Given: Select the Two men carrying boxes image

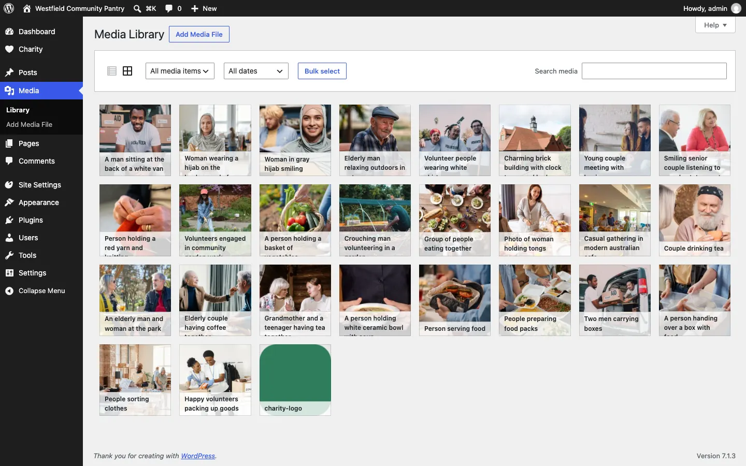Looking at the screenshot, I should click(x=615, y=300).
